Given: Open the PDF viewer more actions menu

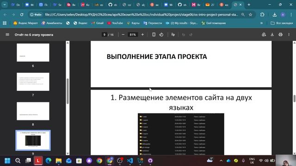Looking at the screenshot, I should 289,35.
